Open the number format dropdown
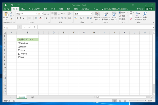 pyautogui.click(x=91, y=14)
